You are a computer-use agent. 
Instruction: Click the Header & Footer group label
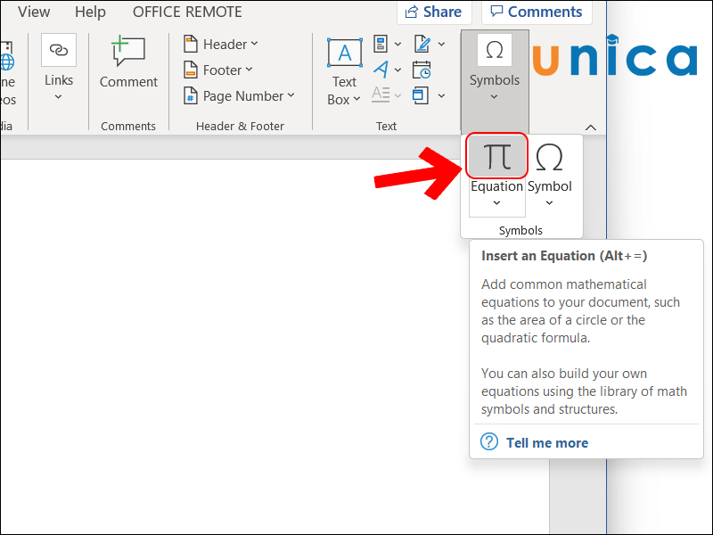240,126
